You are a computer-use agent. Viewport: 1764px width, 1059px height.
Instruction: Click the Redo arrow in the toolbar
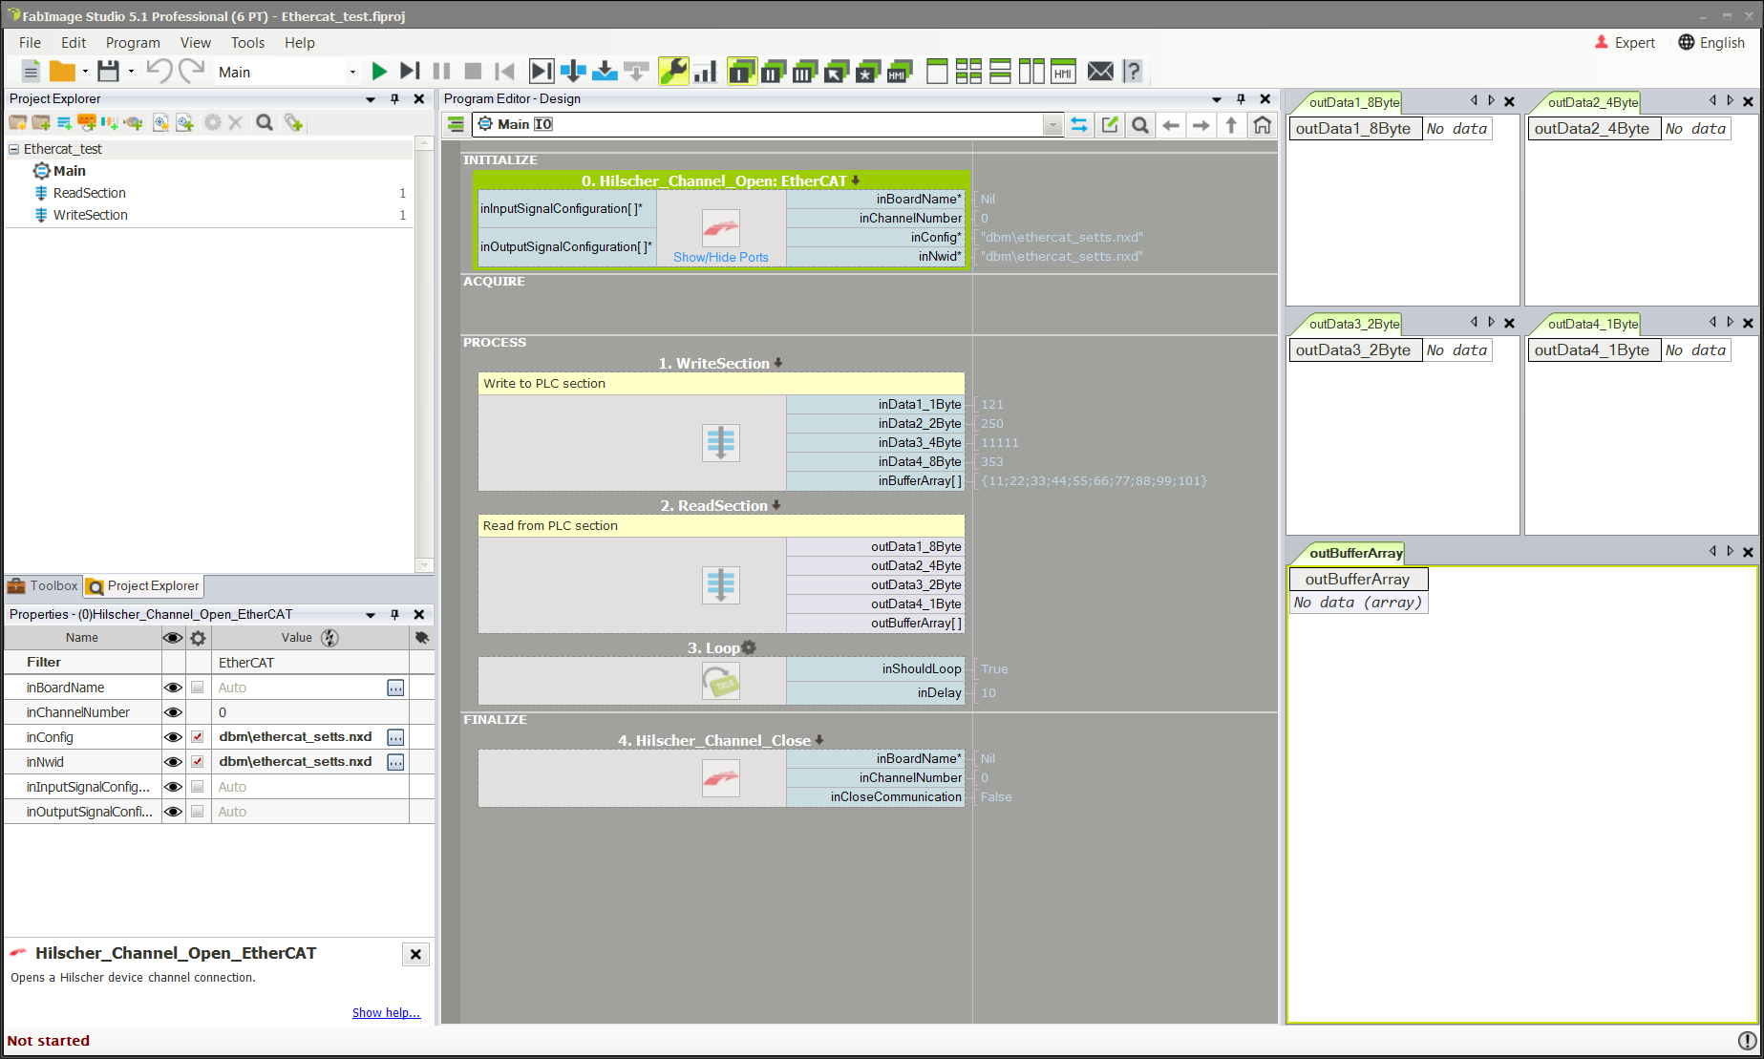point(191,72)
